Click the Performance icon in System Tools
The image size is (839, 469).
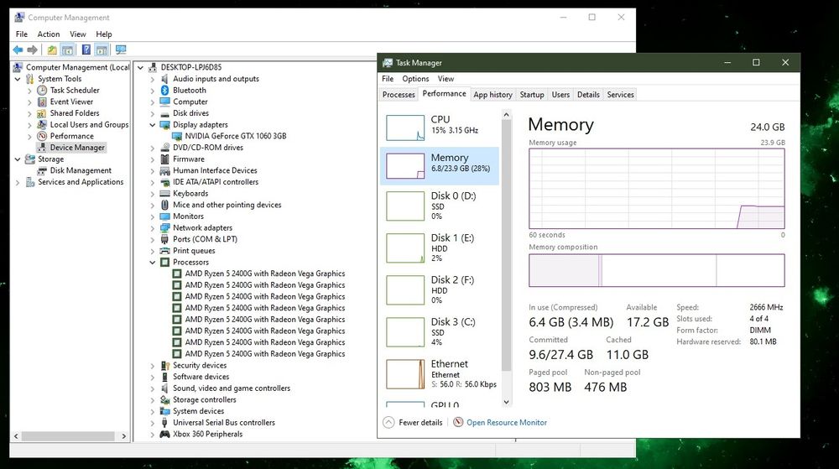tap(42, 136)
